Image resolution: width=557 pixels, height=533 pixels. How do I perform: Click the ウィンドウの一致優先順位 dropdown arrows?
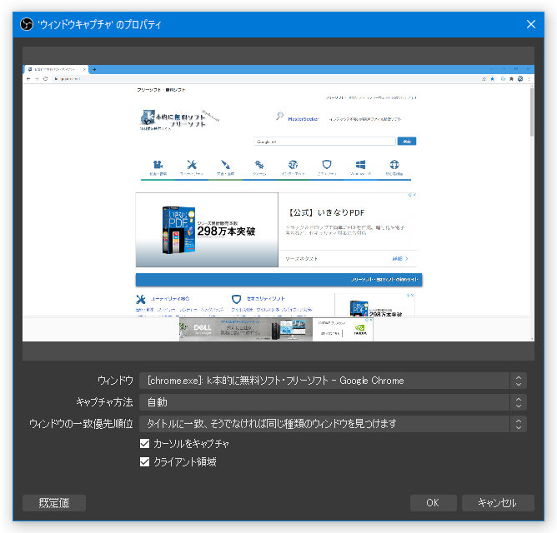click(519, 424)
